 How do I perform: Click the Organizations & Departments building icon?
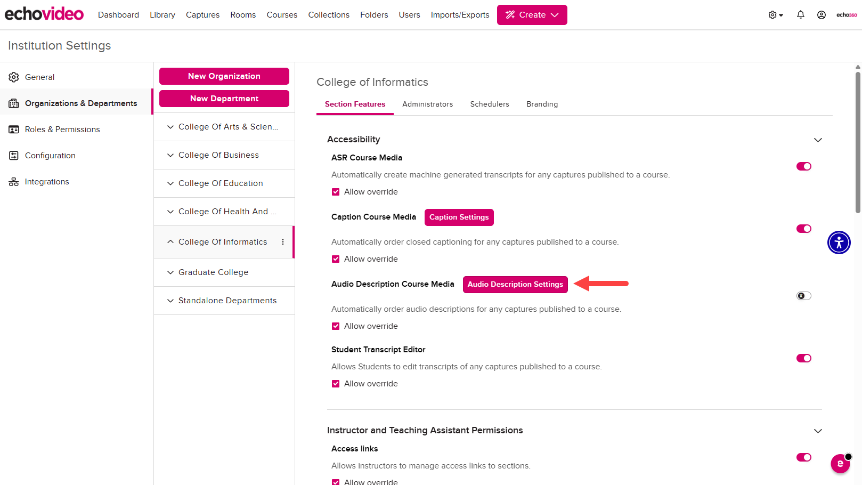pyautogui.click(x=14, y=103)
